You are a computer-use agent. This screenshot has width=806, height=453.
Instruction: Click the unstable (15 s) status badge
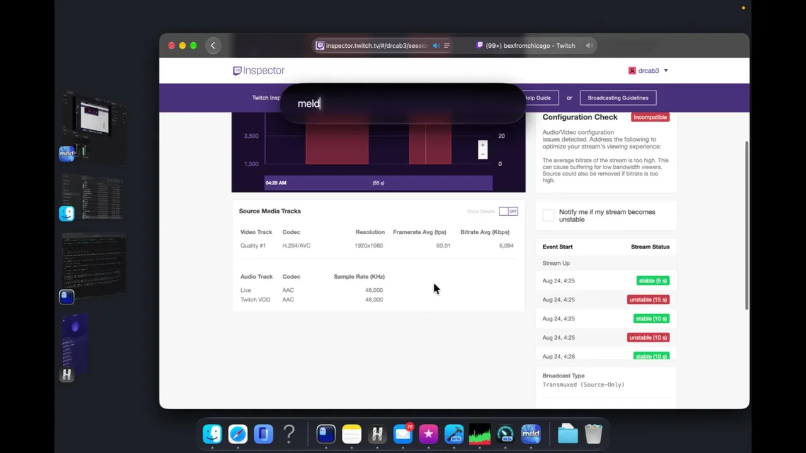tap(648, 299)
